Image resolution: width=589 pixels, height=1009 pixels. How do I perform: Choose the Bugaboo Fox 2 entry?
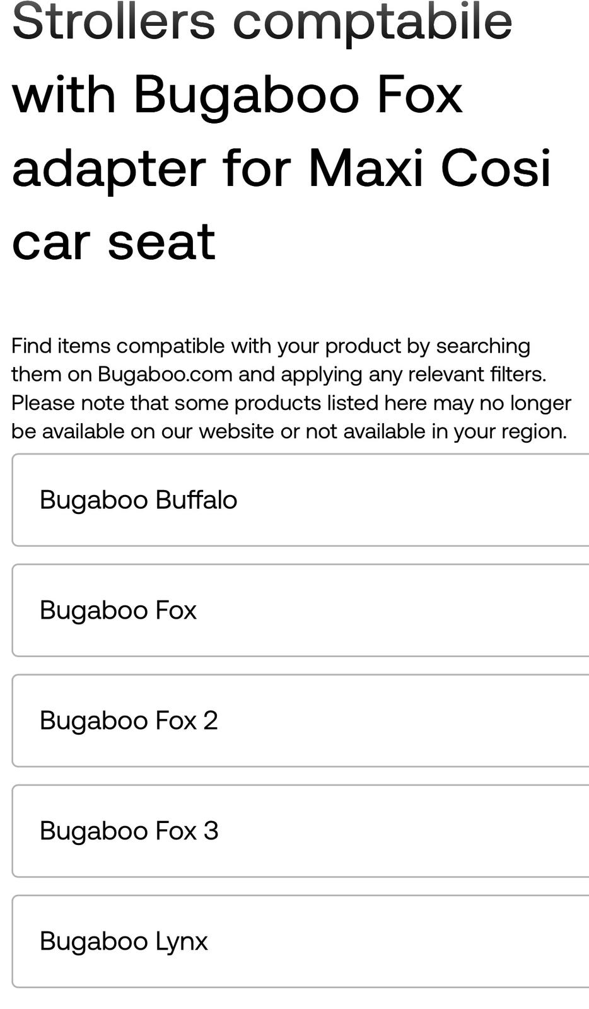pyautogui.click(x=300, y=720)
